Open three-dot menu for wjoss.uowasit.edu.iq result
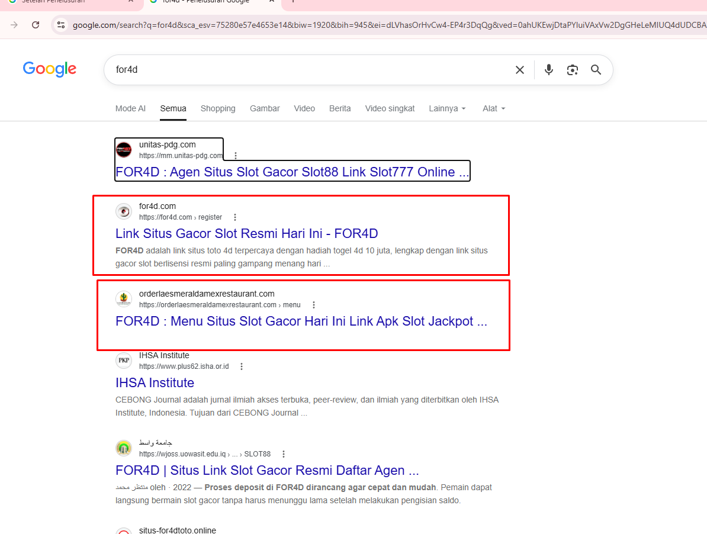 284,454
